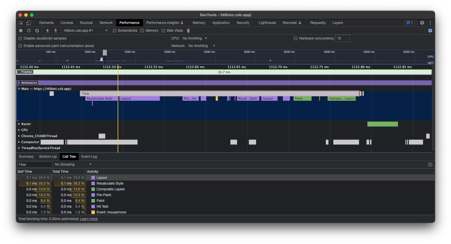
Task: Click the load profile upload icon
Action: pos(48,31)
